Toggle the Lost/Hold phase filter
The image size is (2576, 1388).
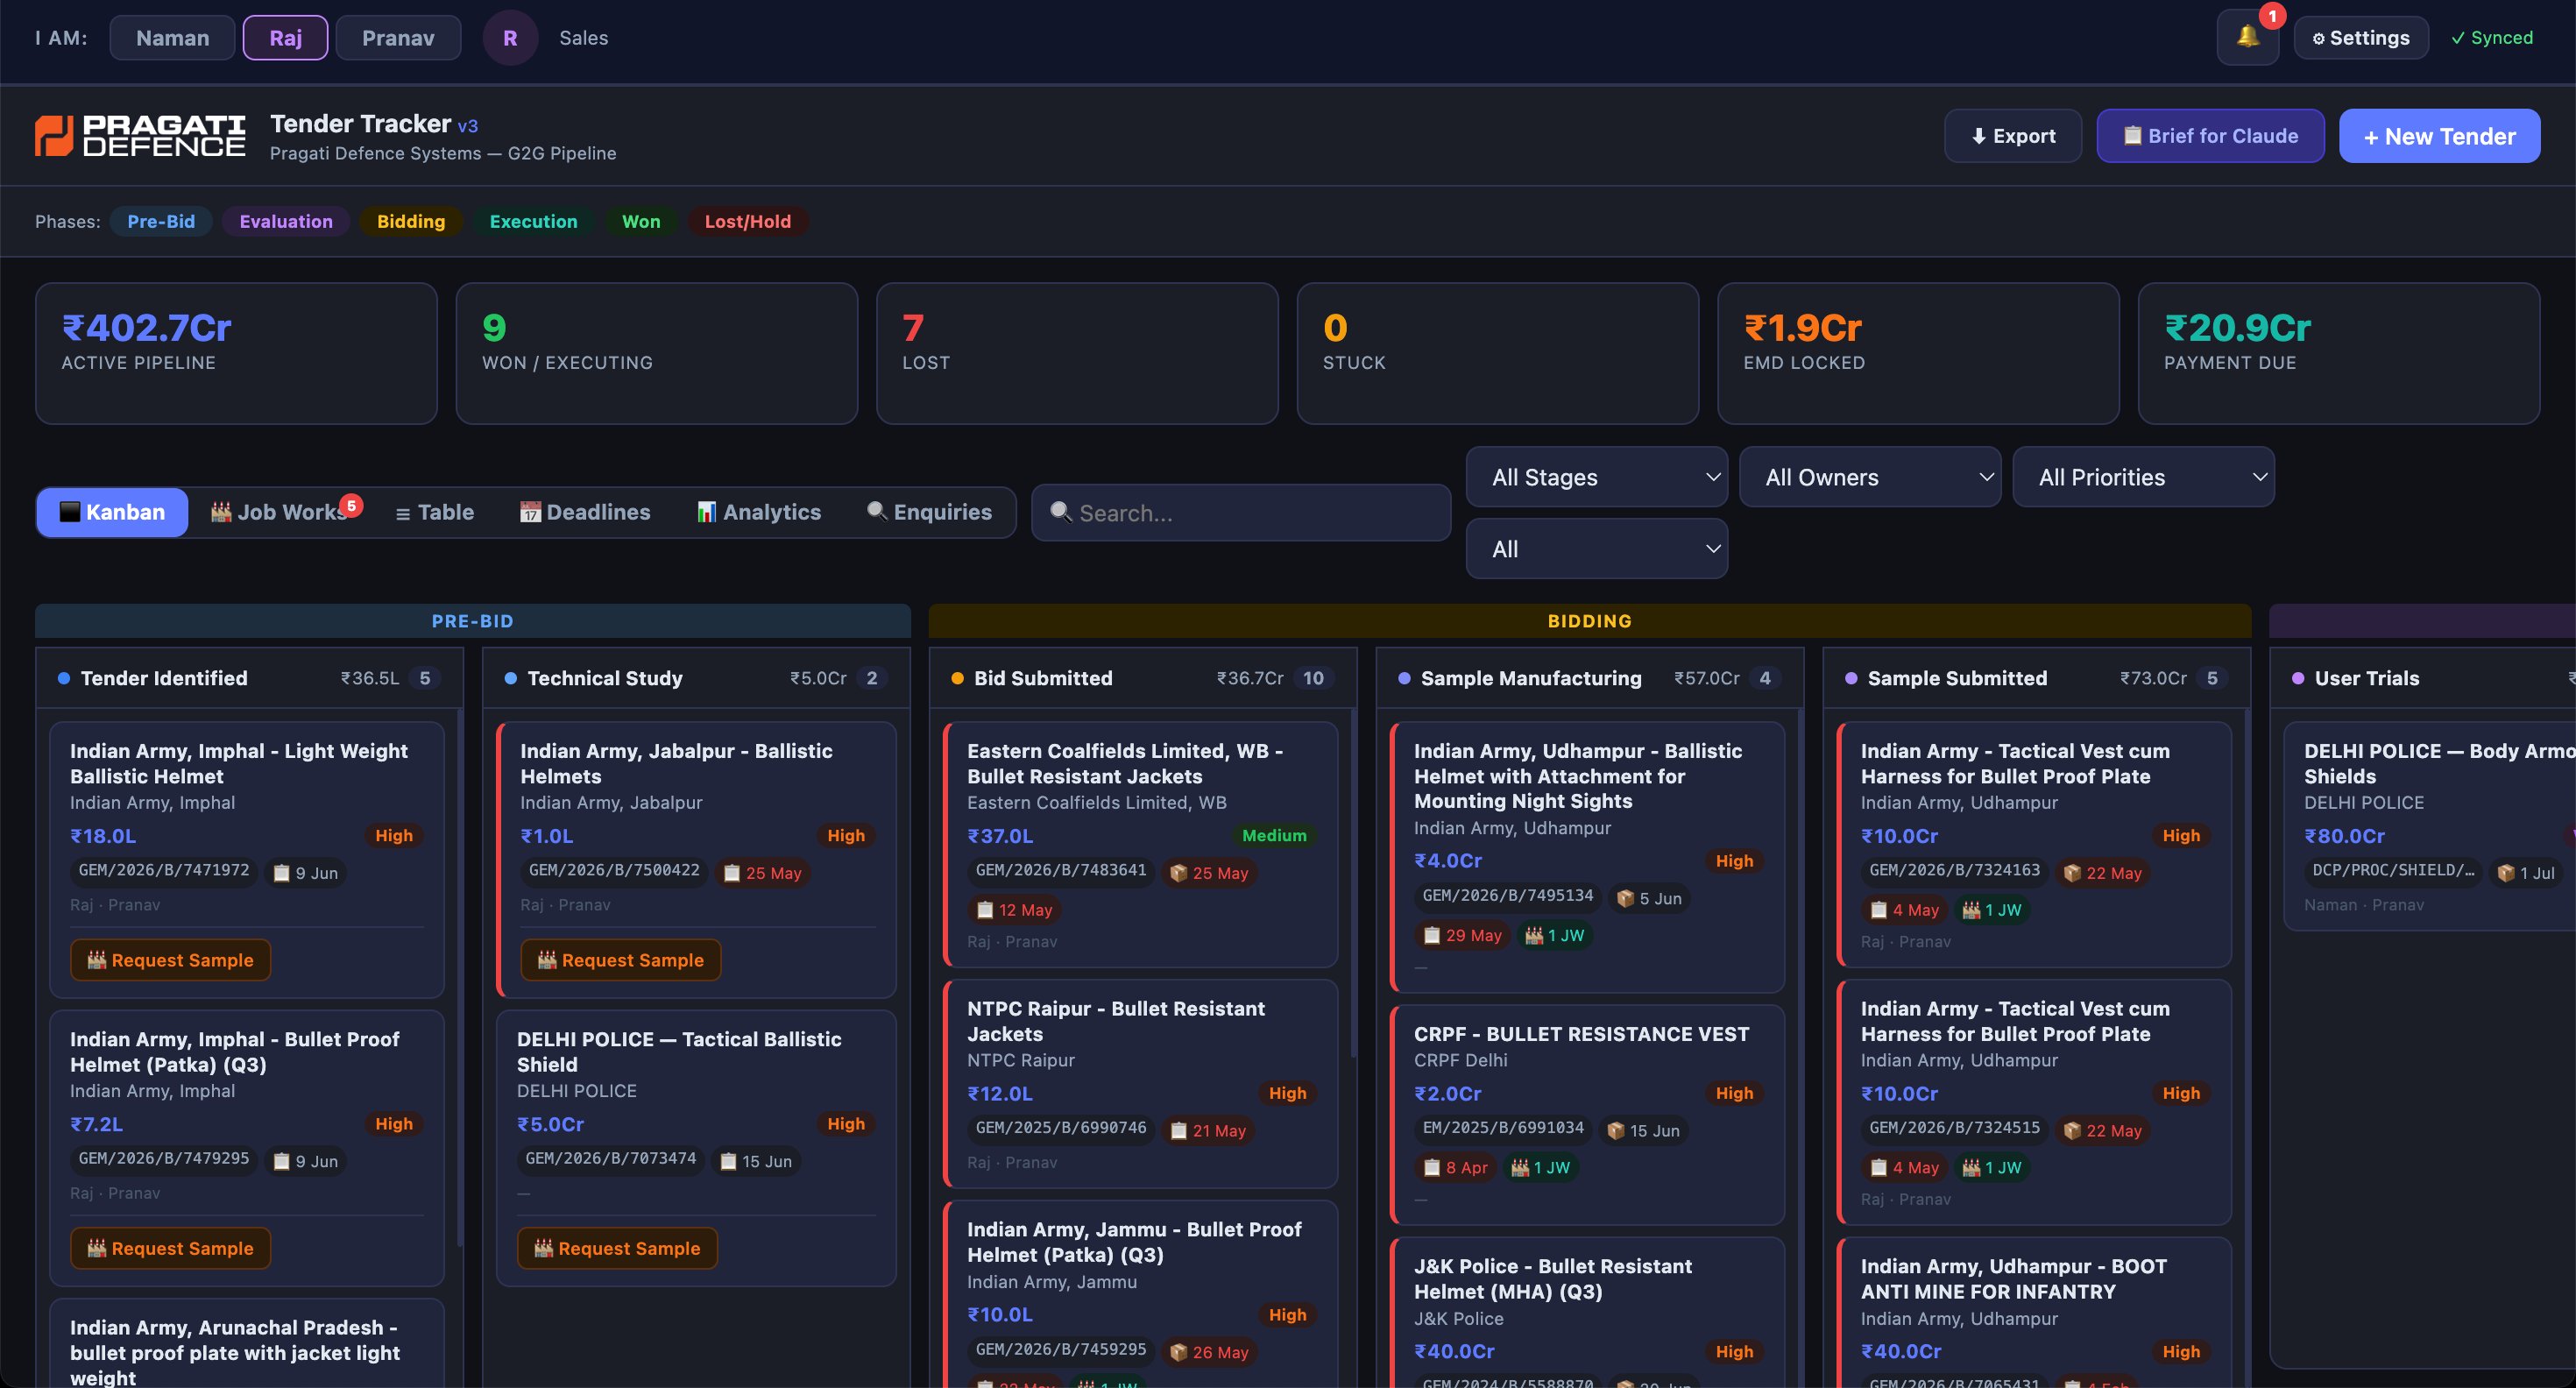coord(748,221)
